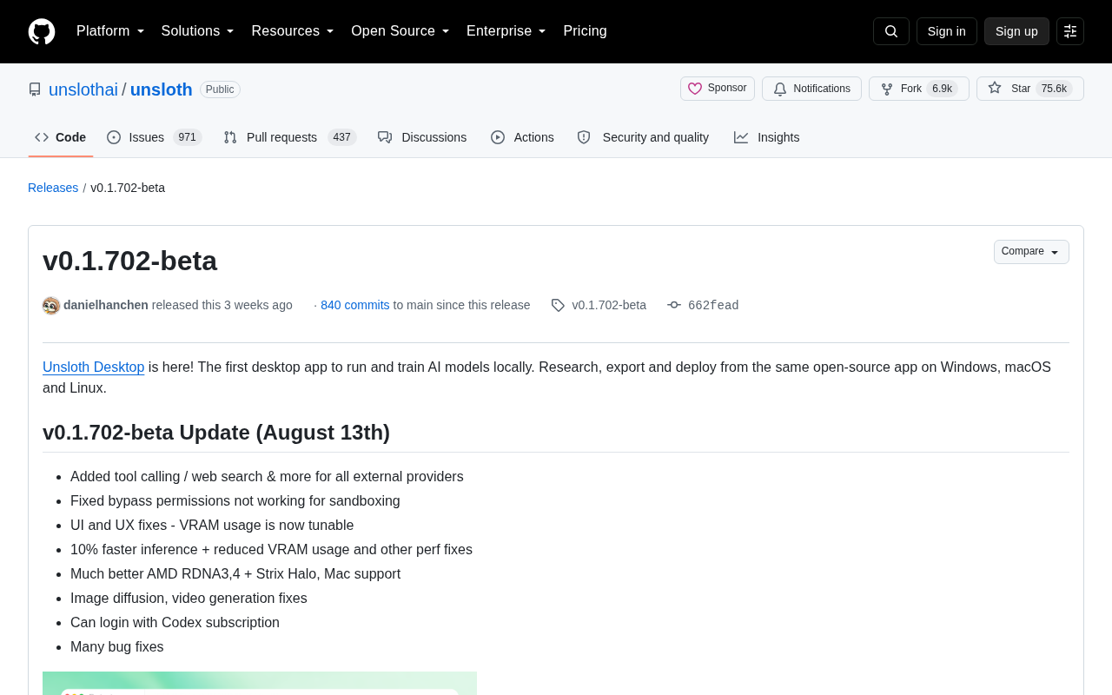Image resolution: width=1112 pixels, height=695 pixels.
Task: Click the Sponsor heart icon
Action: [695, 89]
